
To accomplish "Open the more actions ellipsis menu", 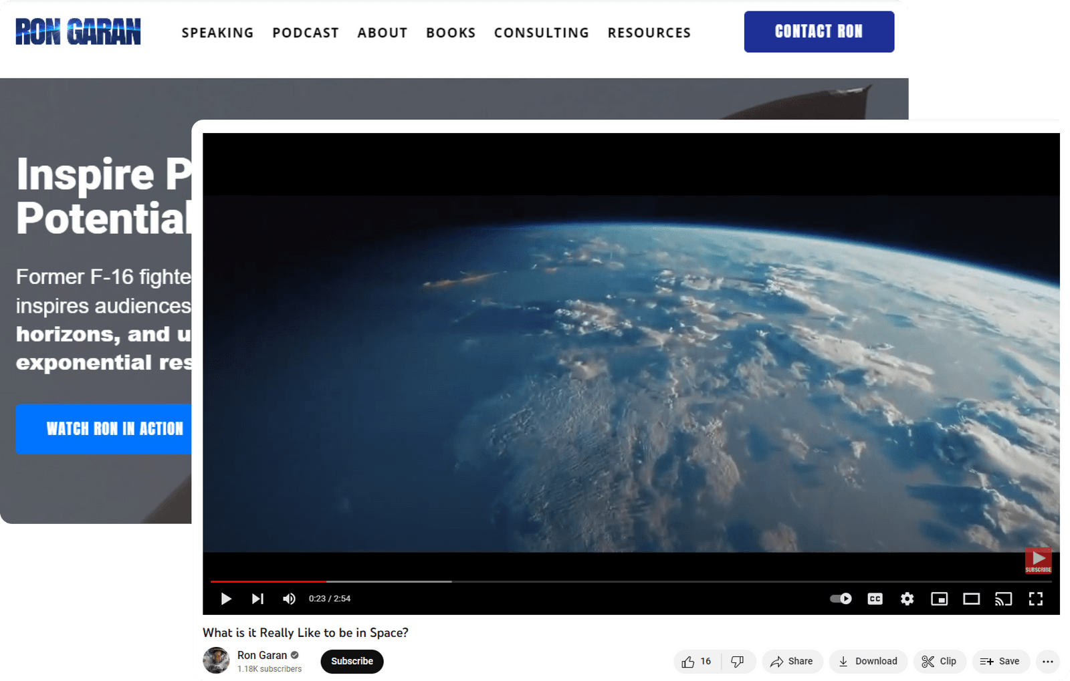I will pos(1047,662).
